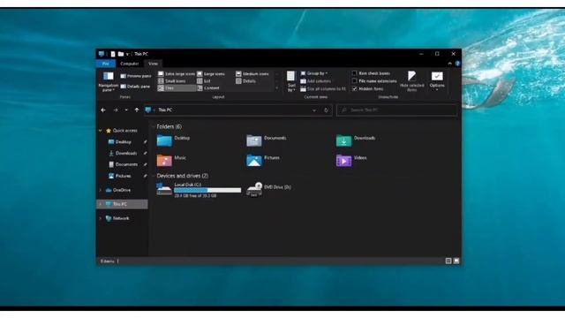This screenshot has height=318, width=565.
Task: Toggle the Preview pane button
Action: pyautogui.click(x=135, y=76)
